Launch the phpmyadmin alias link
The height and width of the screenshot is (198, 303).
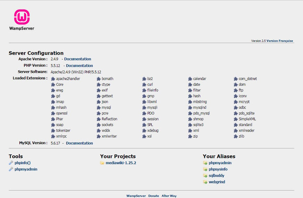coord(220,163)
